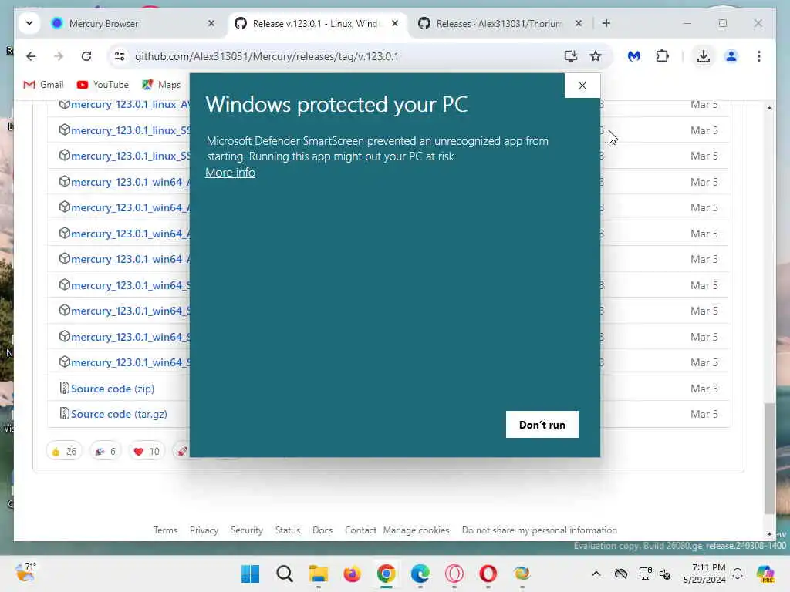Open taskbar Search magnifier
This screenshot has height=592, width=790.
(x=284, y=573)
